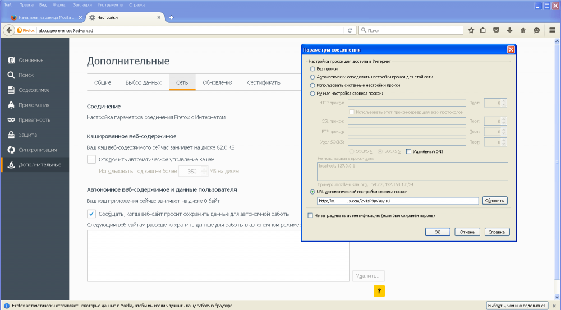
Task: Open Приватность section in sidebar
Action: (x=35, y=120)
